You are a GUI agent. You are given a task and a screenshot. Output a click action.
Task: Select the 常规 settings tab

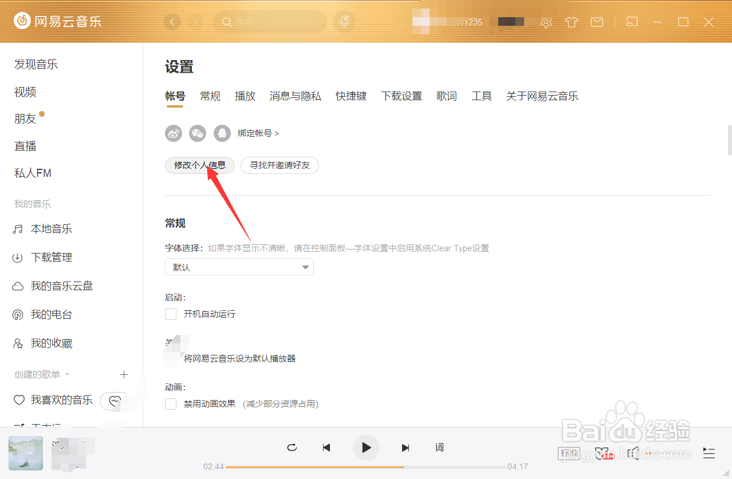point(210,96)
